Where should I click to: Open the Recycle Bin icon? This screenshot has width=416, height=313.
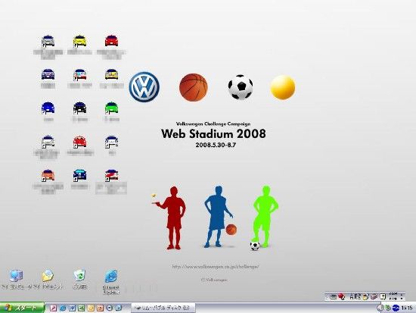pyautogui.click(x=79, y=279)
